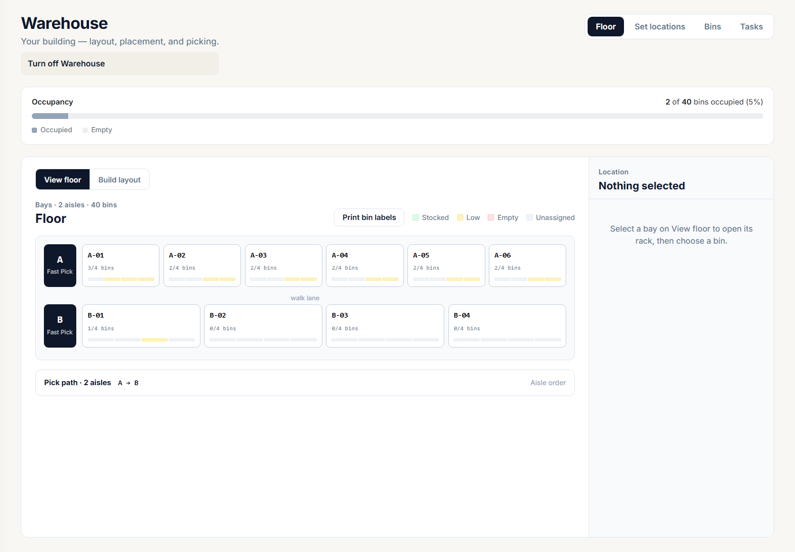
Task: Select bay A-05 card
Action: tap(446, 266)
